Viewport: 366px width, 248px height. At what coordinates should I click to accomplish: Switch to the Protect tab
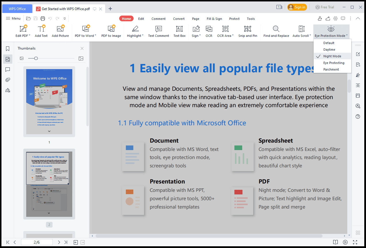pos(234,19)
